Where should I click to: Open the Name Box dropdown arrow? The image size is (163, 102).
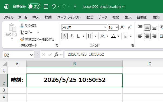click(31, 55)
